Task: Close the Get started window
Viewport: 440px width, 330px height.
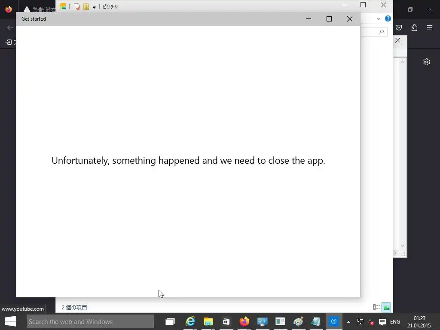Action: (x=350, y=19)
